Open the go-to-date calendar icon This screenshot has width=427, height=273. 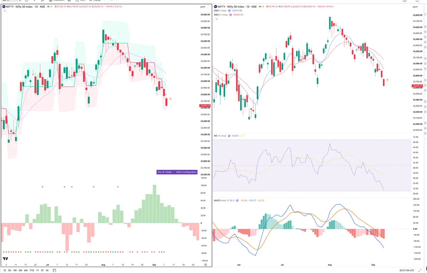[x=54, y=271]
